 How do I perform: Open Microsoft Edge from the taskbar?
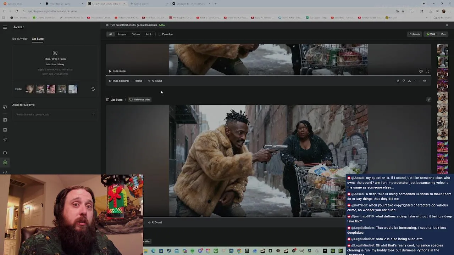tap(153, 251)
